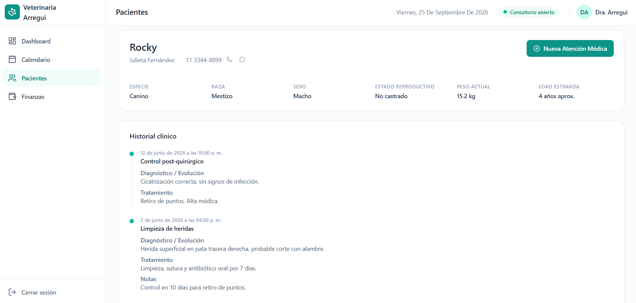This screenshot has height=303, width=636.
Task: Click the date Viernes, 25 De Septiembre De 2026
Action: 442,12
